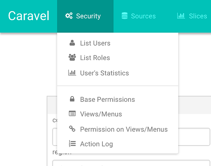Click the Sources database icon
This screenshot has width=211, height=166.
(124, 16)
